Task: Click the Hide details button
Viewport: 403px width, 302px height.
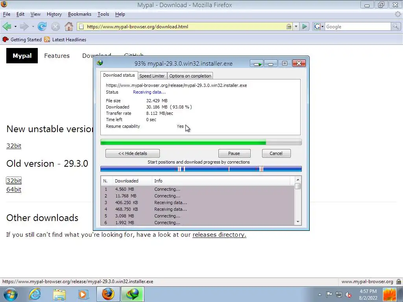Action: [133, 153]
